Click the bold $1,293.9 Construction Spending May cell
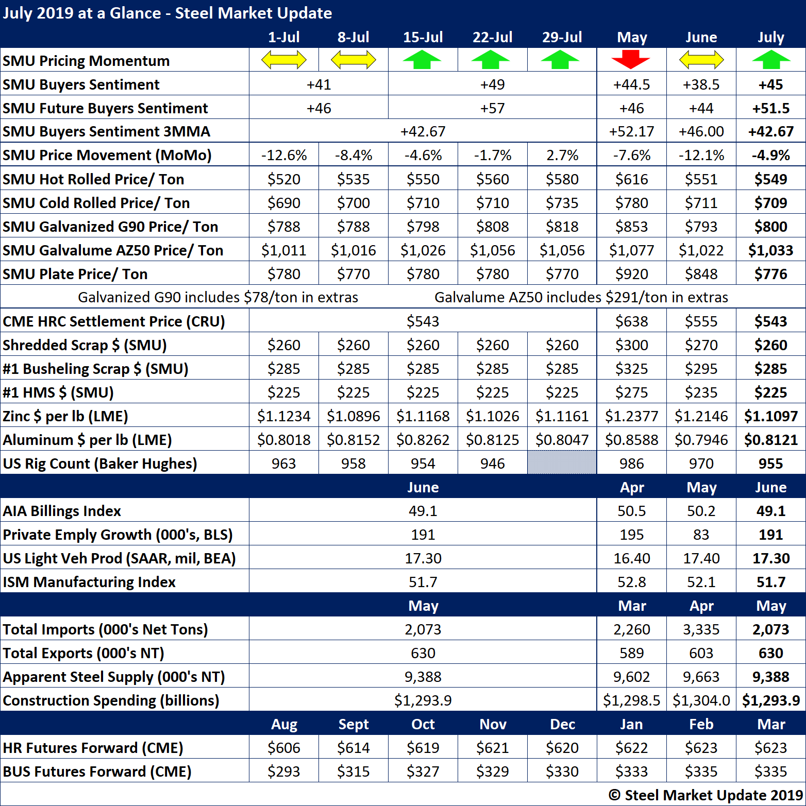 click(770, 700)
